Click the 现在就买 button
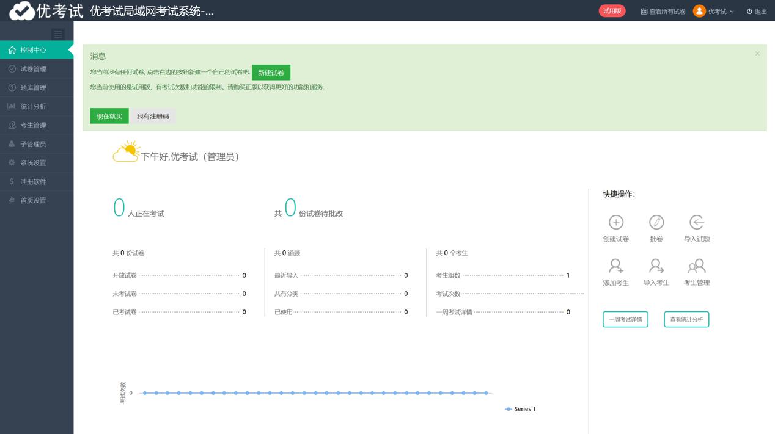This screenshot has height=434, width=775. [109, 116]
